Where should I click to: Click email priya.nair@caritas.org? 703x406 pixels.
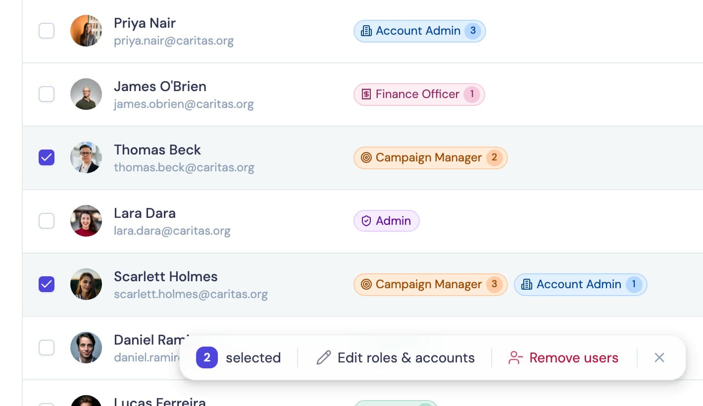pos(174,41)
